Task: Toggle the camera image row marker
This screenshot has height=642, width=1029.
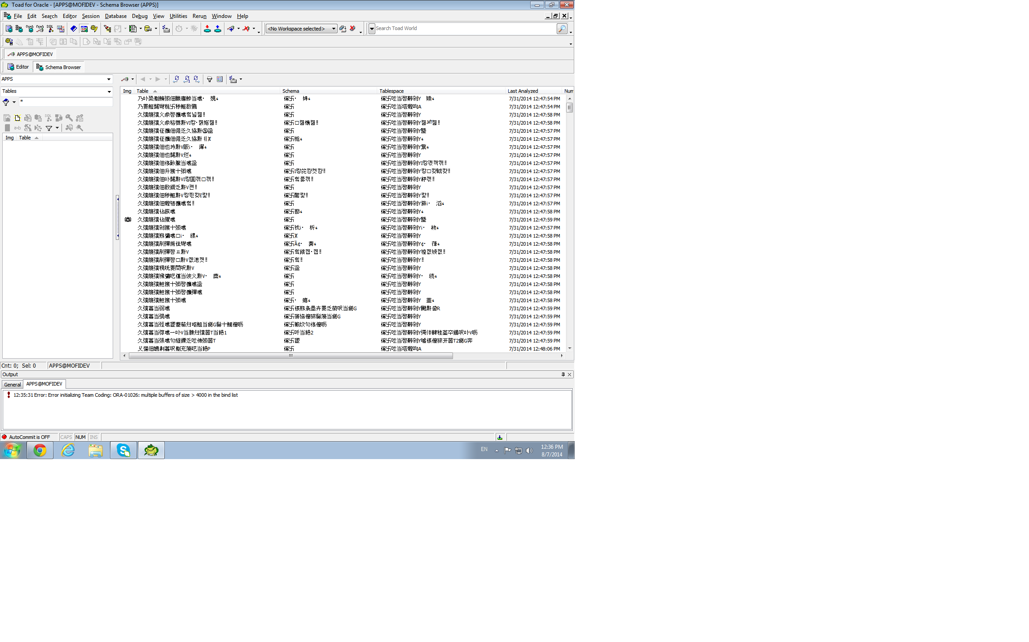Action: click(128, 220)
